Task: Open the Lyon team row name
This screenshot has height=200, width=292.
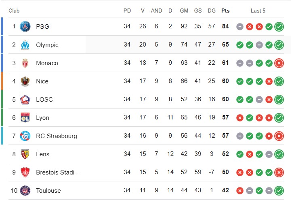Action: click(42, 118)
